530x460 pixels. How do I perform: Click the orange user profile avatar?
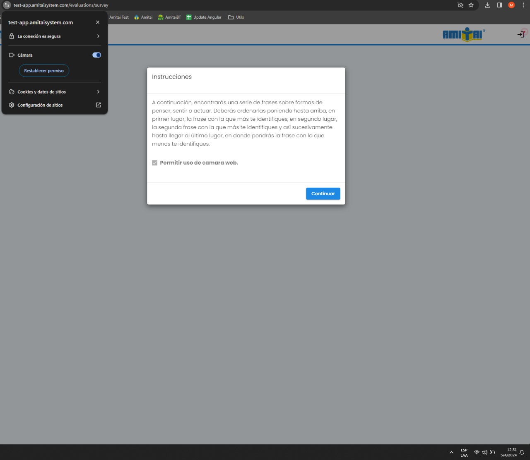click(x=511, y=5)
